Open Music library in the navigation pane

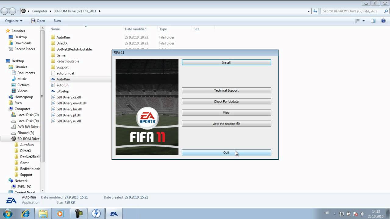pyautogui.click(x=22, y=79)
